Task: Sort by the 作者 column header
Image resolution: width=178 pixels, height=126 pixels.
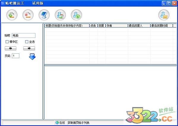Action: pyautogui.click(x=117, y=26)
